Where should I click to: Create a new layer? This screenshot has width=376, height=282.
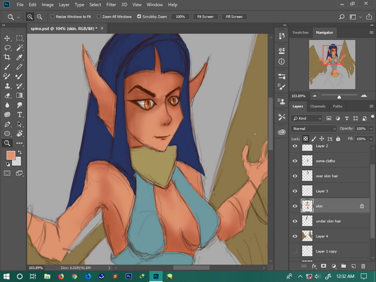click(354, 266)
